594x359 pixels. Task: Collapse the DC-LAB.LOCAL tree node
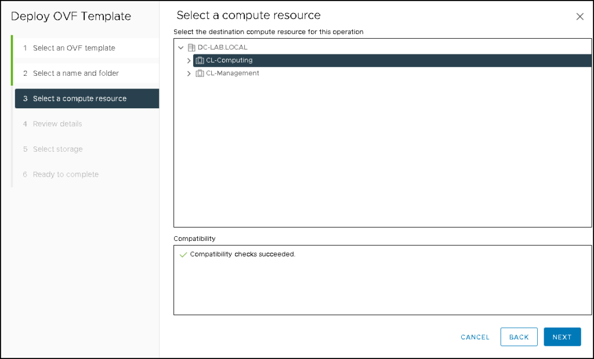(x=180, y=47)
